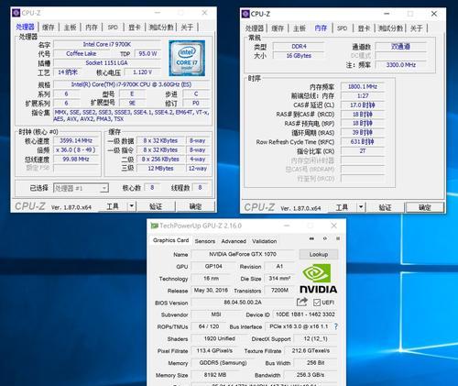Click the bus interface question mark icon
Viewport: 458px width, 386px height.
click(x=336, y=326)
